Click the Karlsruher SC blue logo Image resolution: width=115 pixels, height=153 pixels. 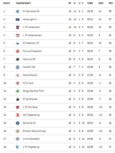click(18, 123)
